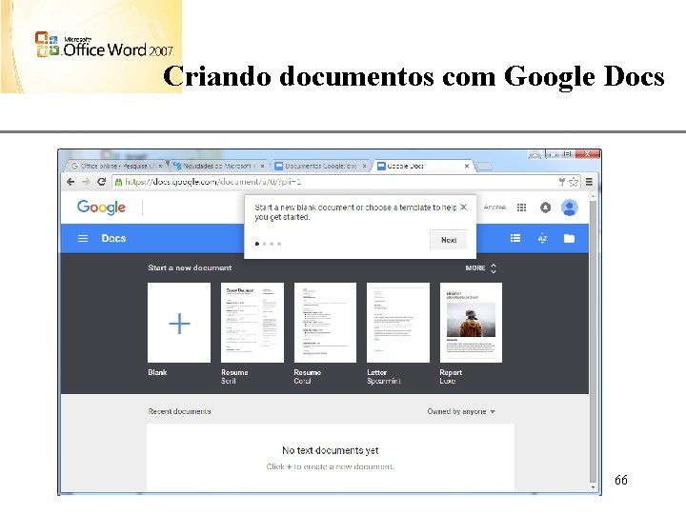
Task: Click the page vertical scrollbar
Action: click(593, 341)
